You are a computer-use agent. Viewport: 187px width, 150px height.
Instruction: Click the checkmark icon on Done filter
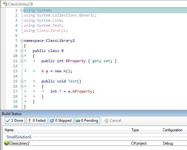8,121
